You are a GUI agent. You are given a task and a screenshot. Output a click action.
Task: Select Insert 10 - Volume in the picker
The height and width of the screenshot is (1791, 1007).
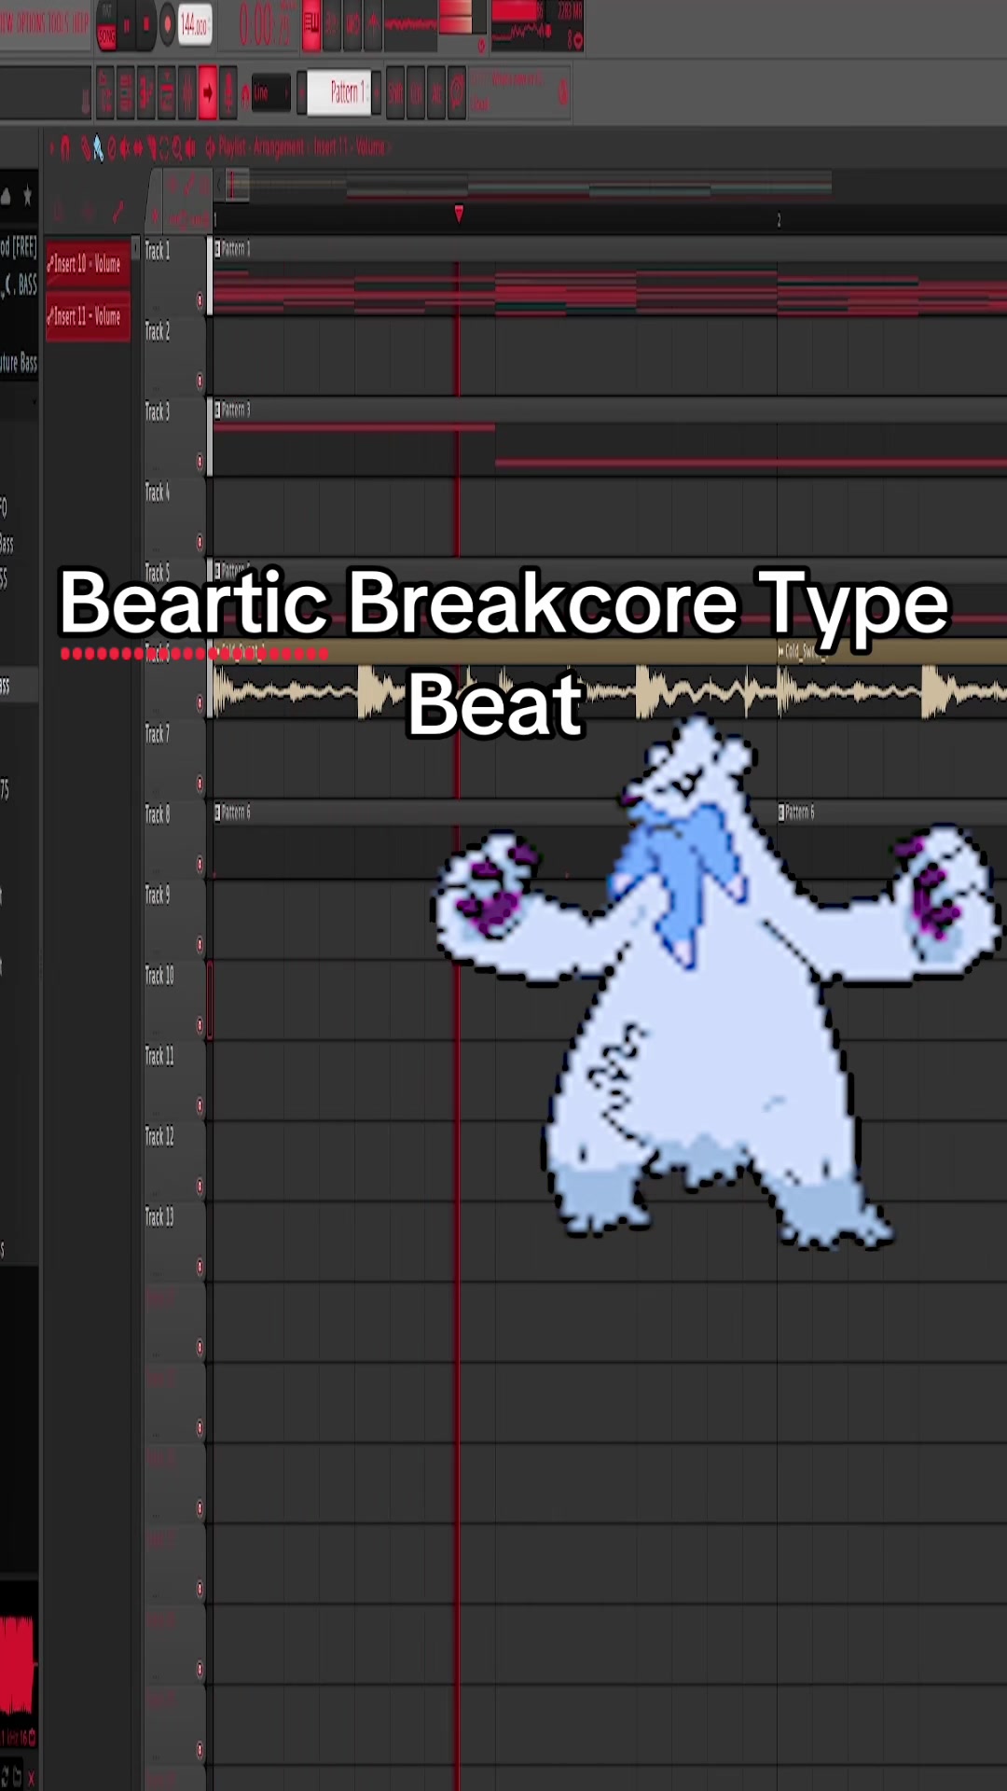(x=88, y=264)
